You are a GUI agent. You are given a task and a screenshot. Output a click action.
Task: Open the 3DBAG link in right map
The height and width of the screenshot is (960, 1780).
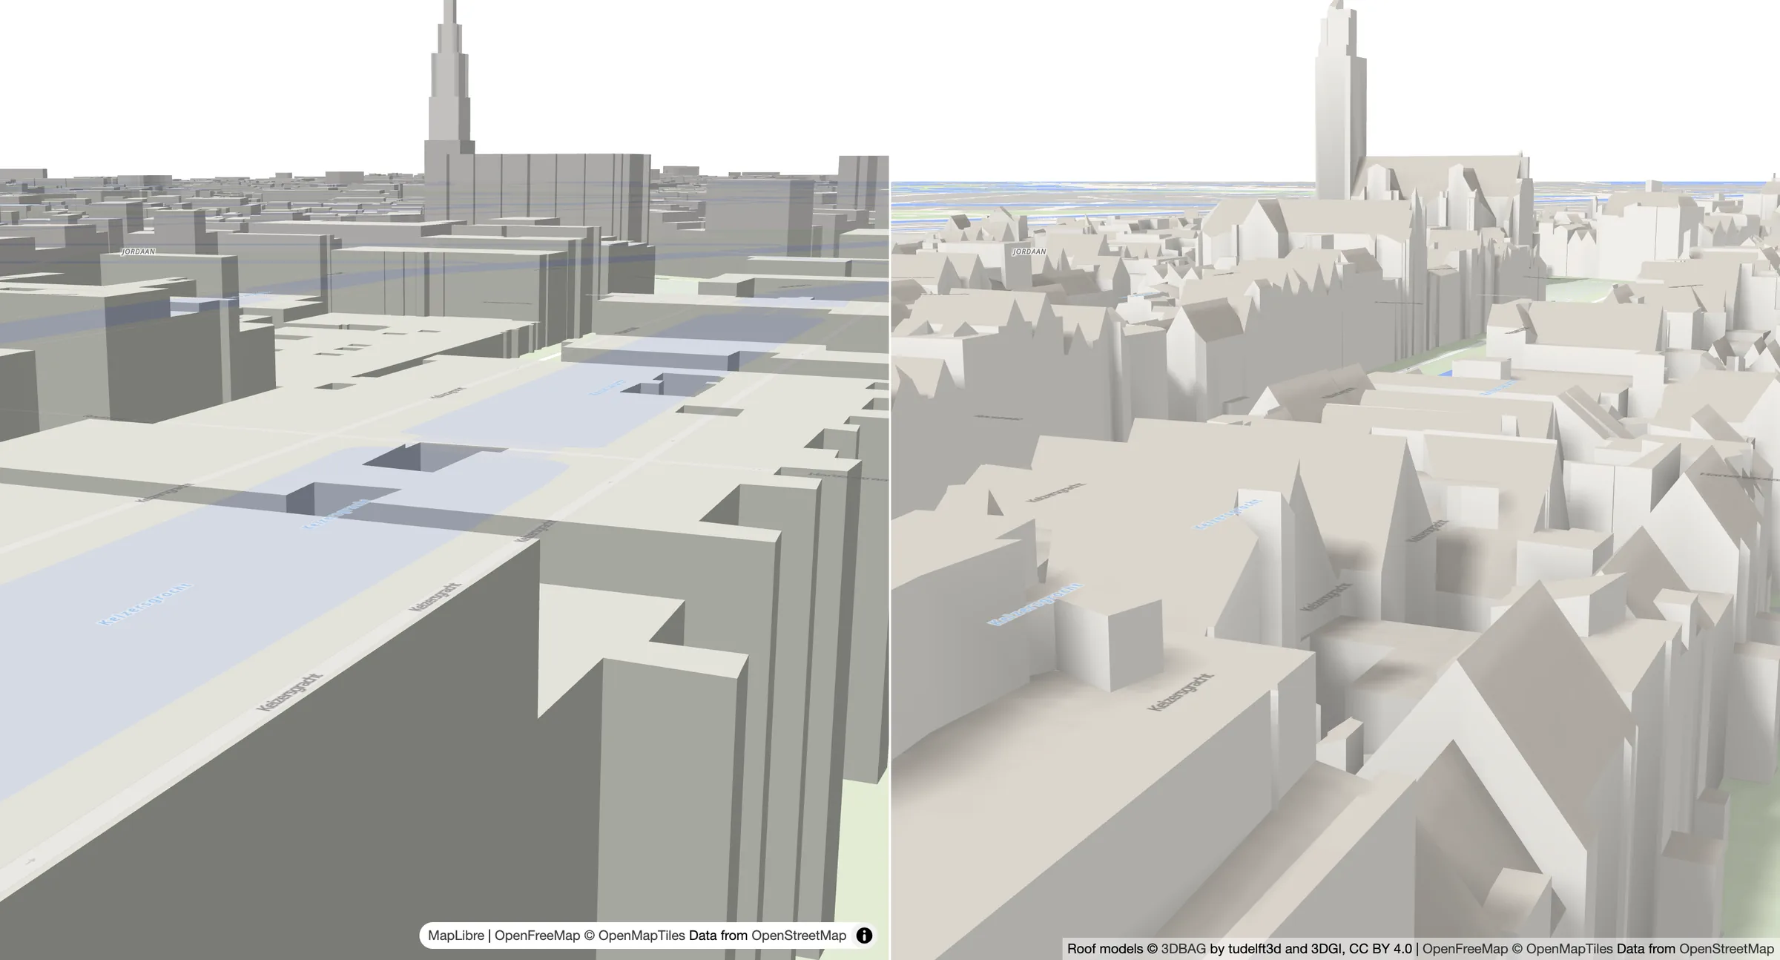pyautogui.click(x=1183, y=949)
